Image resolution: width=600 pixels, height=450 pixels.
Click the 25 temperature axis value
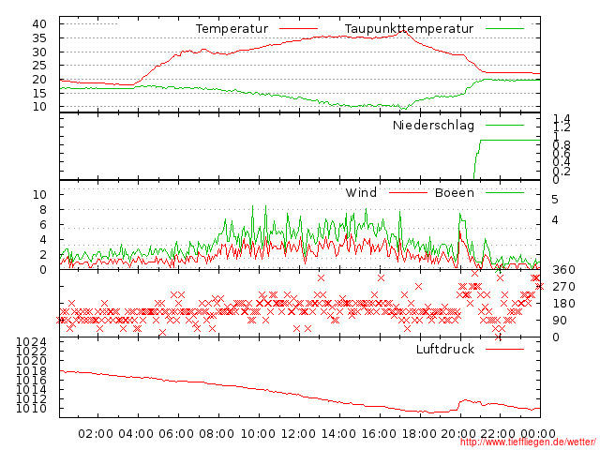[39, 66]
